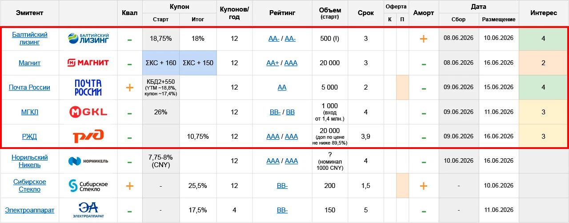Select the Срок column header
Viewport: 569px width, 223px height.
[366, 13]
